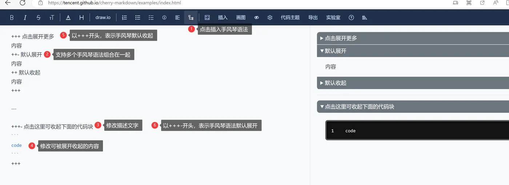Open the 插入 menu
The width and height of the screenshot is (509, 185).
[x=223, y=17]
